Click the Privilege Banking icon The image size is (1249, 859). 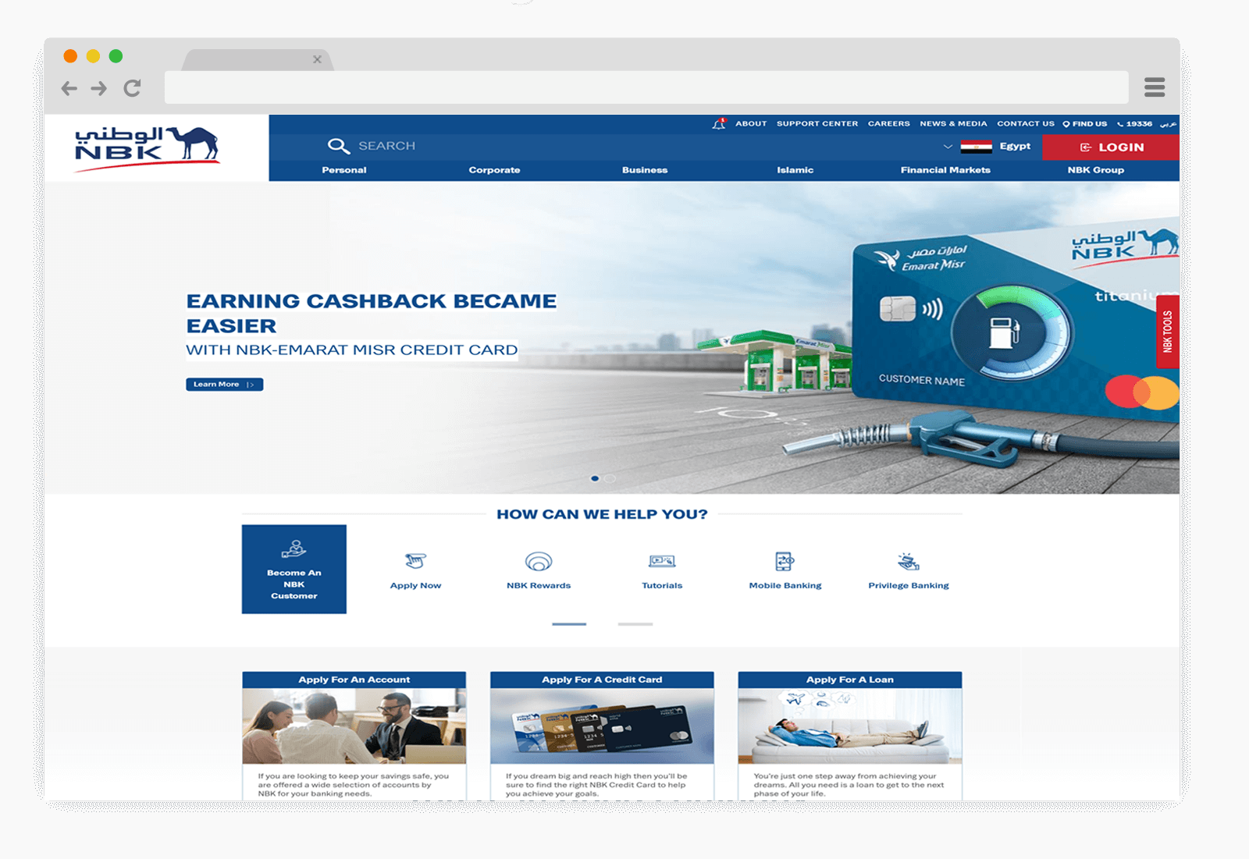click(x=909, y=561)
